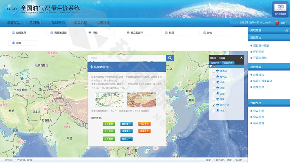
Task: Open the 系统报盘 menu
Action: pos(13,23)
